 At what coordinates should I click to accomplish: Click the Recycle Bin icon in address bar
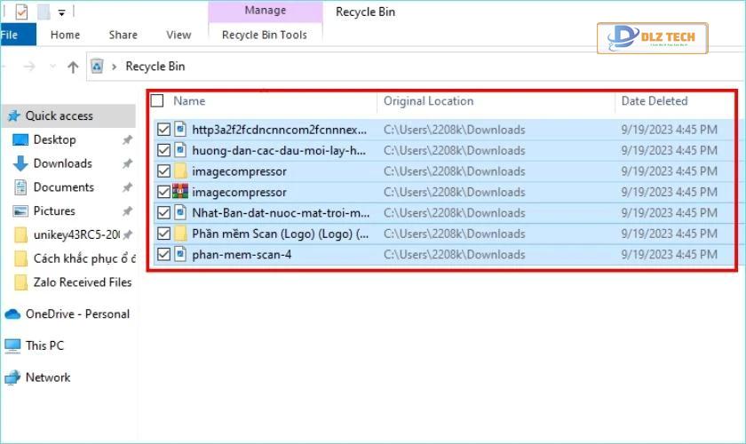pos(97,66)
